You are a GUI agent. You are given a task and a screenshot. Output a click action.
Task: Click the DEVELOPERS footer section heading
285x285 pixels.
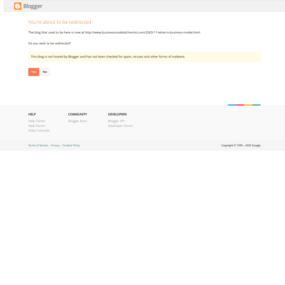(x=117, y=114)
